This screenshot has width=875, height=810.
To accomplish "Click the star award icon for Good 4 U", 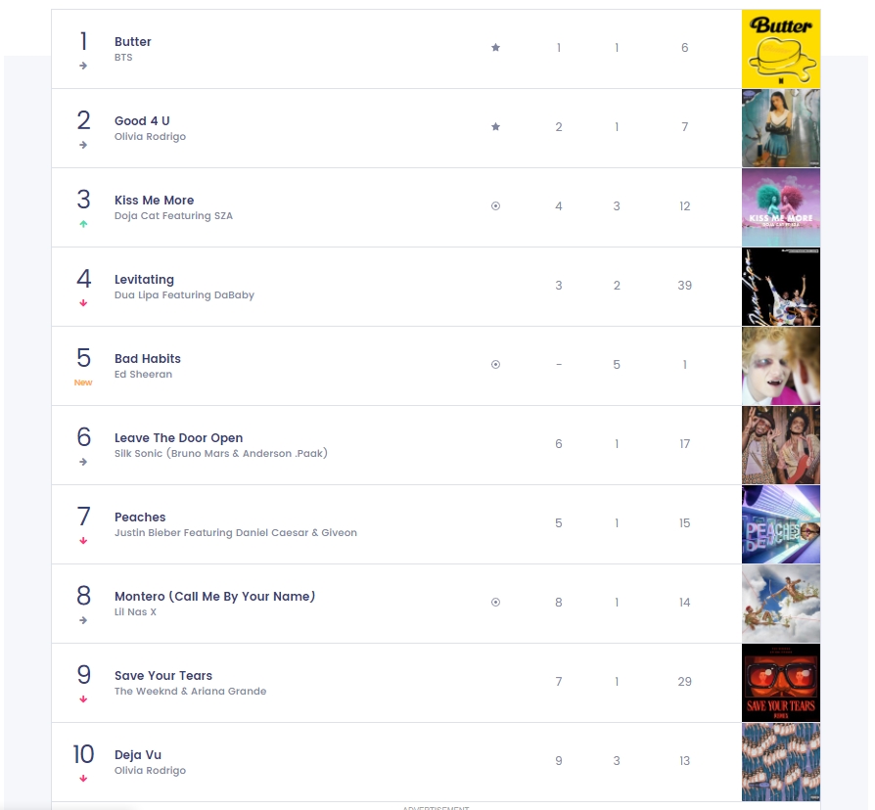I will point(495,126).
